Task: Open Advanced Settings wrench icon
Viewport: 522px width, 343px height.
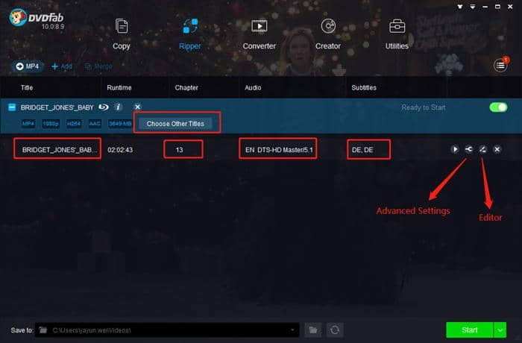Action: pyautogui.click(x=469, y=149)
